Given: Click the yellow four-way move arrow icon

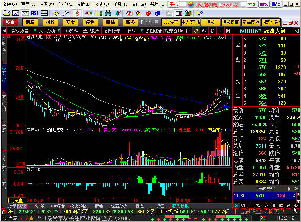Looking at the screenshot, I should pyautogui.click(x=56, y=13).
